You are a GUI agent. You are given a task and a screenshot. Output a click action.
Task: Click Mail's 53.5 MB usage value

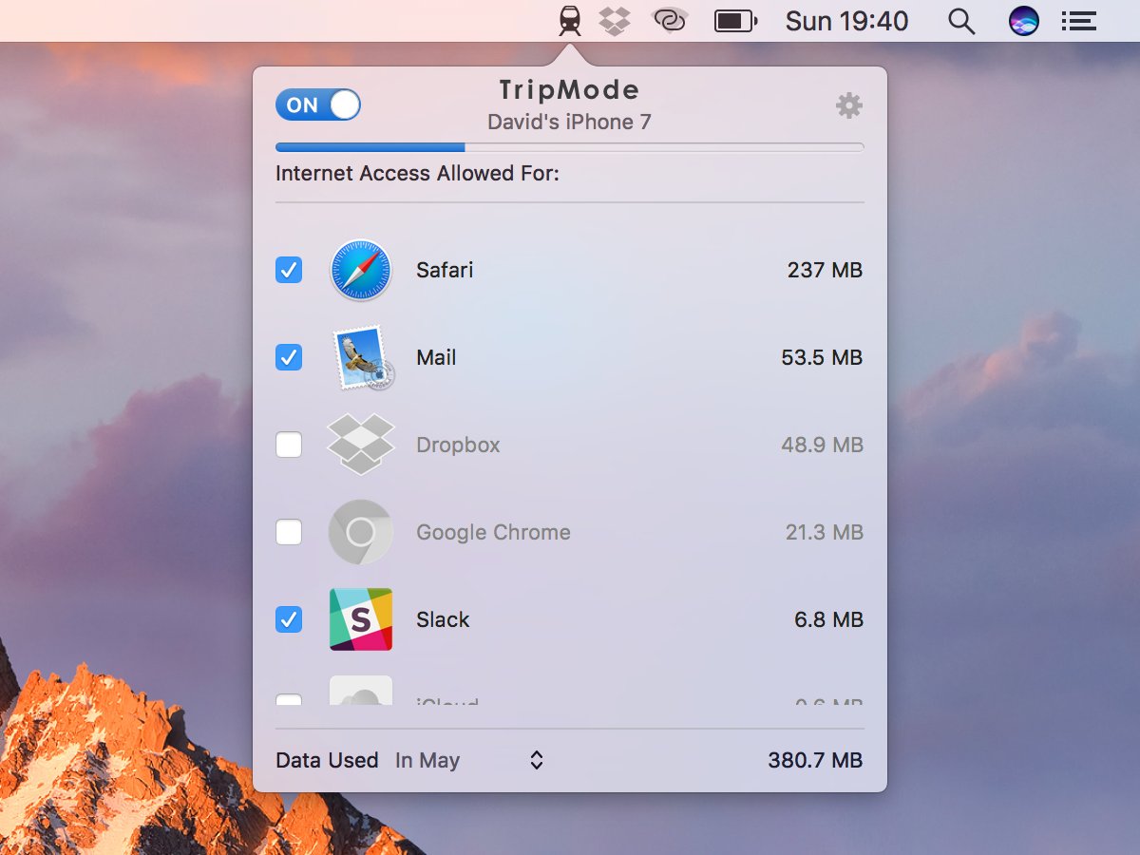click(822, 357)
